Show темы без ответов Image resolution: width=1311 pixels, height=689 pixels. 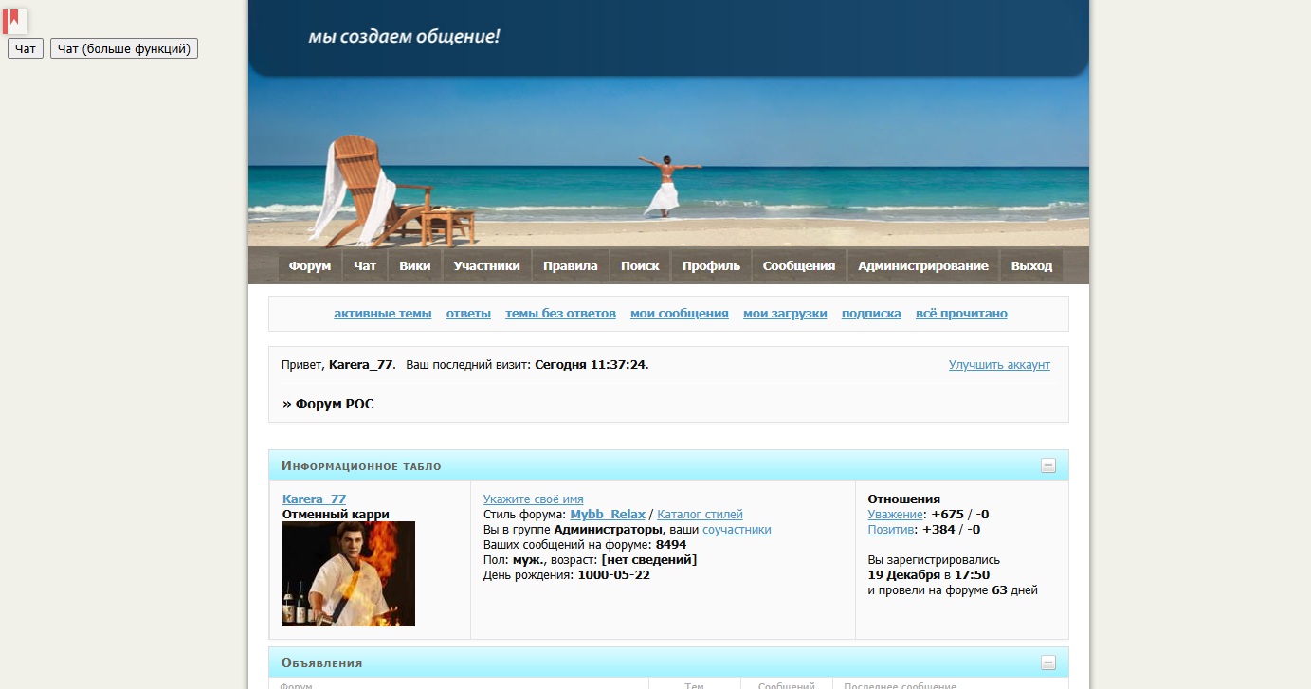coord(560,314)
